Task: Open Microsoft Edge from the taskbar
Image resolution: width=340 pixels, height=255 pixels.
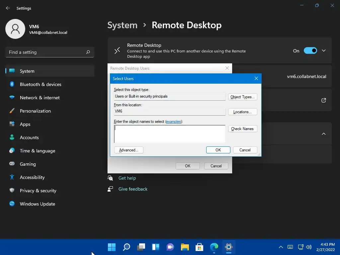Action: click(214, 247)
